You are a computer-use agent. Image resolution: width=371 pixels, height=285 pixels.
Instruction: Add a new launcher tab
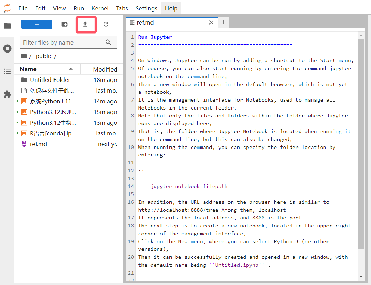[224, 22]
